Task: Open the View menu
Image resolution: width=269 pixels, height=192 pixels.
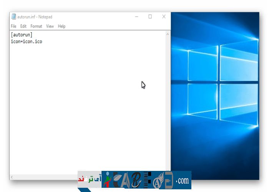Action: (50, 26)
